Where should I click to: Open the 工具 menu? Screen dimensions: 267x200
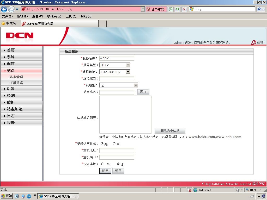(71, 16)
